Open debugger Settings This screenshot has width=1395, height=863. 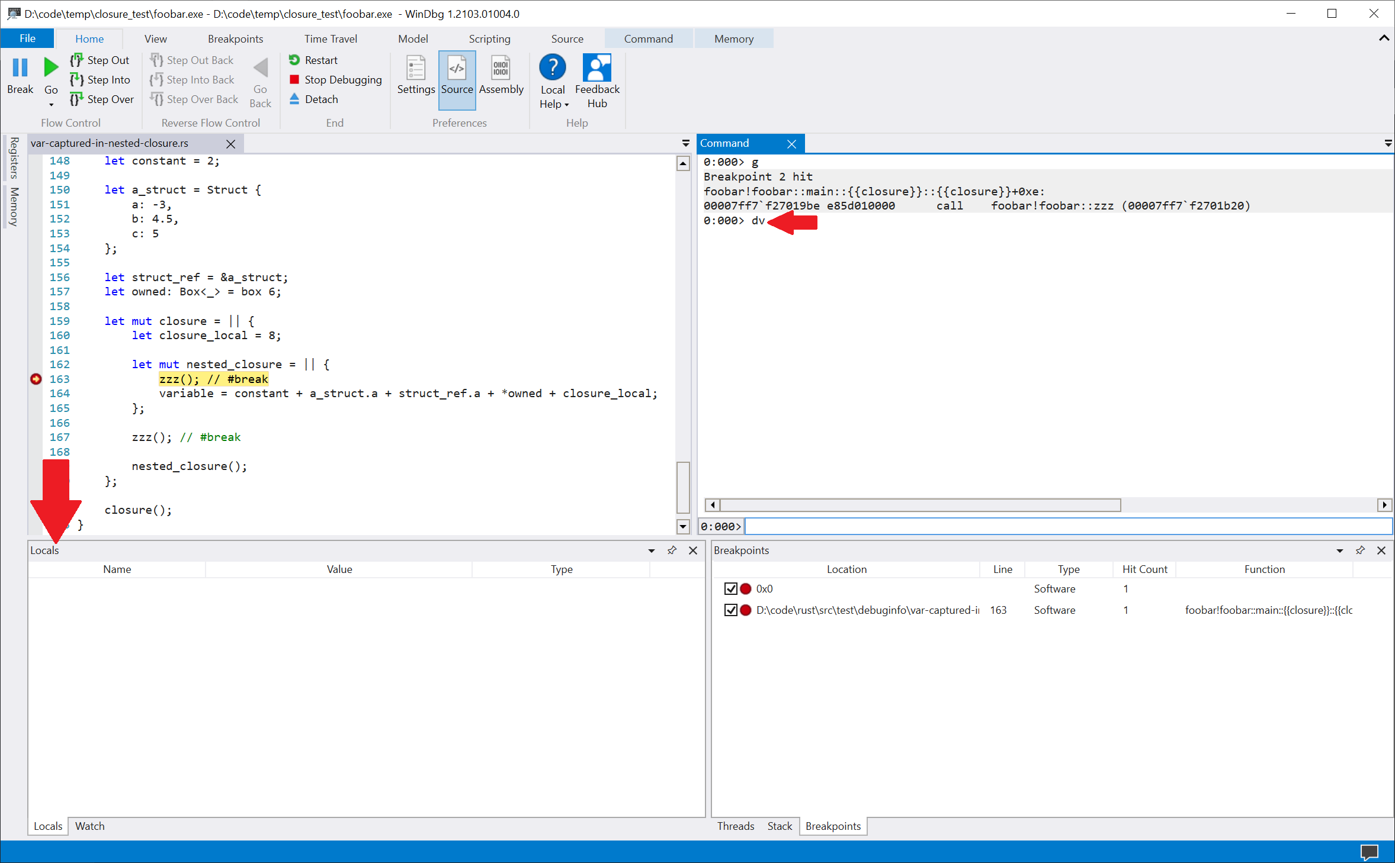coord(416,75)
